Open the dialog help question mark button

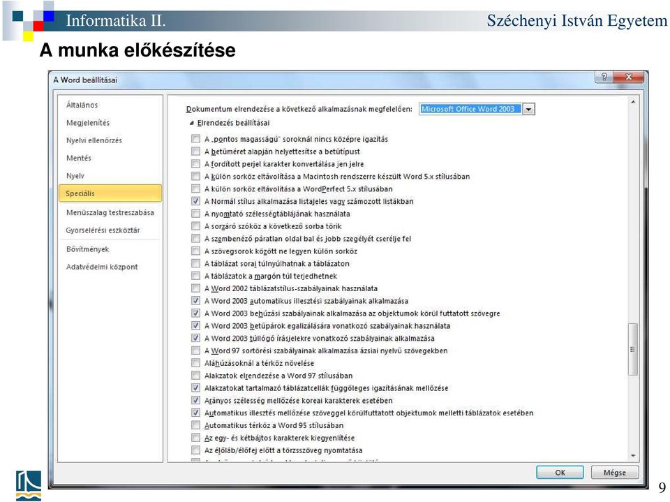click(x=604, y=77)
